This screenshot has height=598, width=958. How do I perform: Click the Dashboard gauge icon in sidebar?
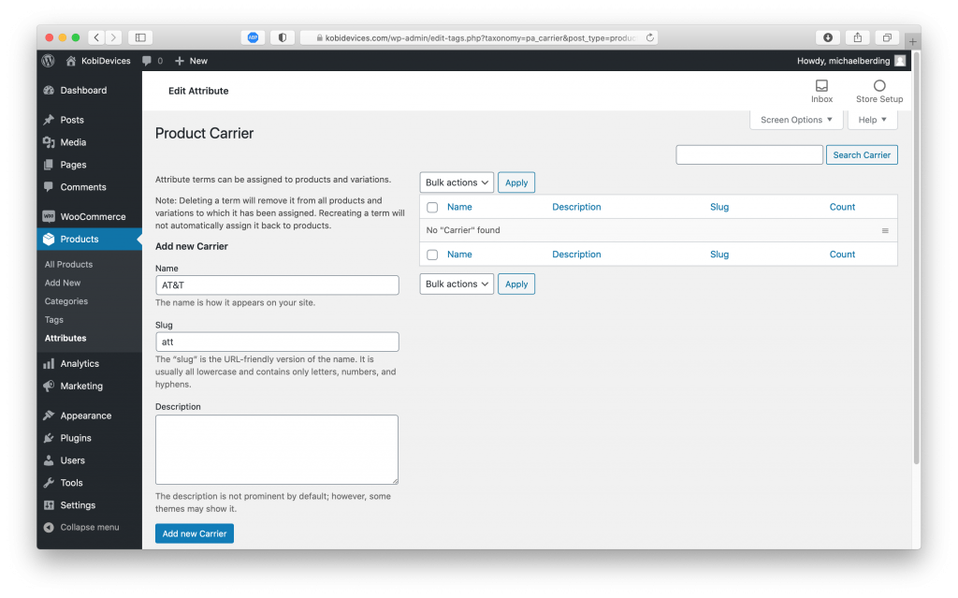click(49, 90)
